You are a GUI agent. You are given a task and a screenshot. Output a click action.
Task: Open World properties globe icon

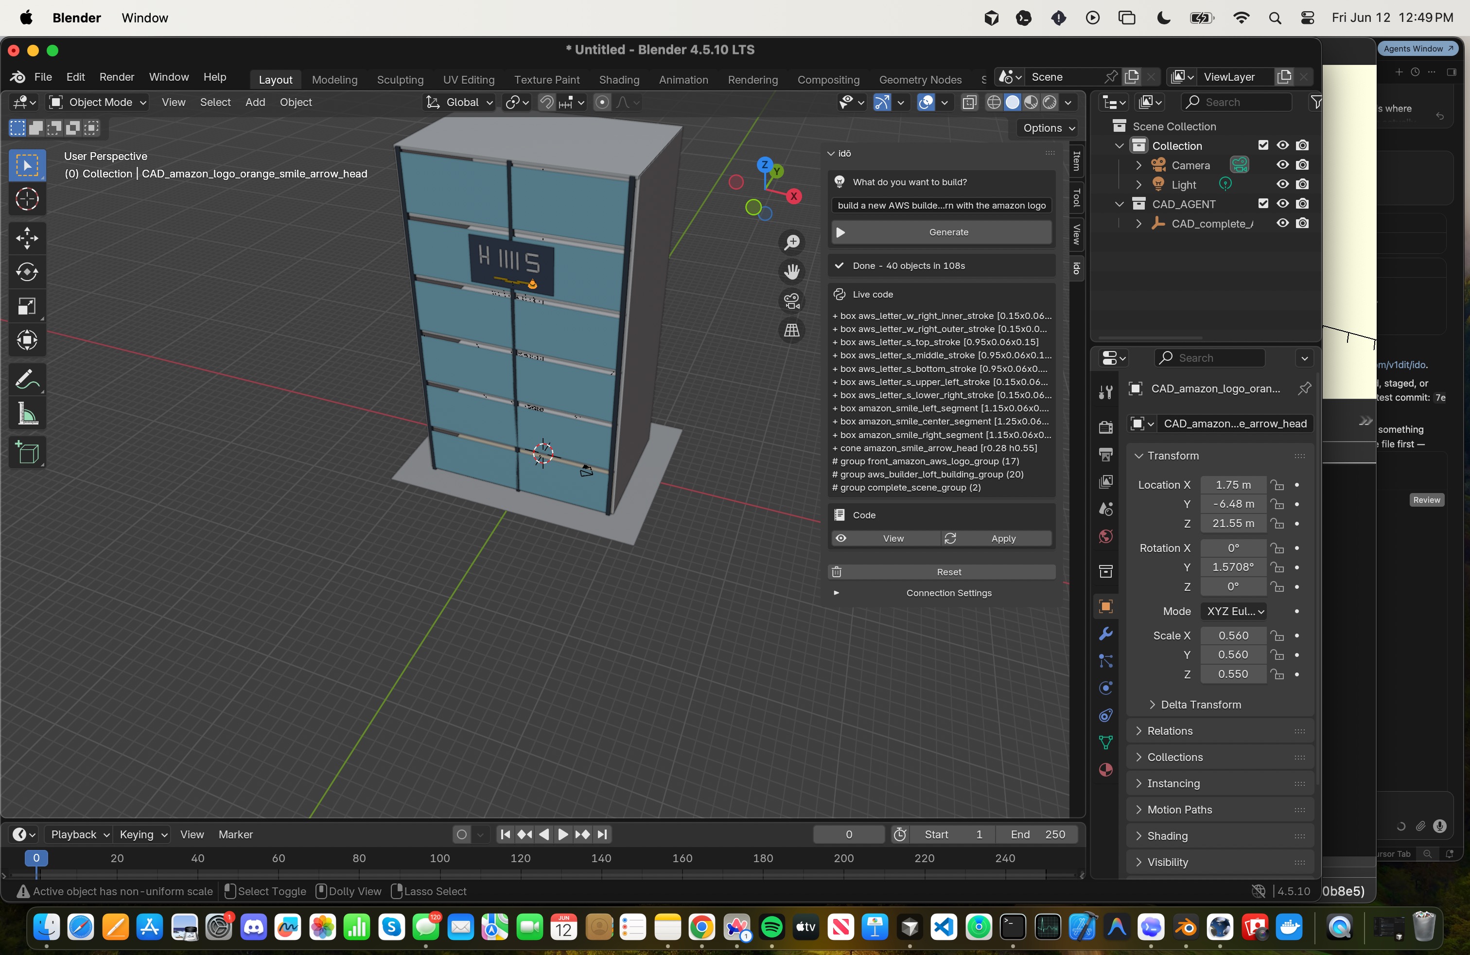coord(1105,536)
